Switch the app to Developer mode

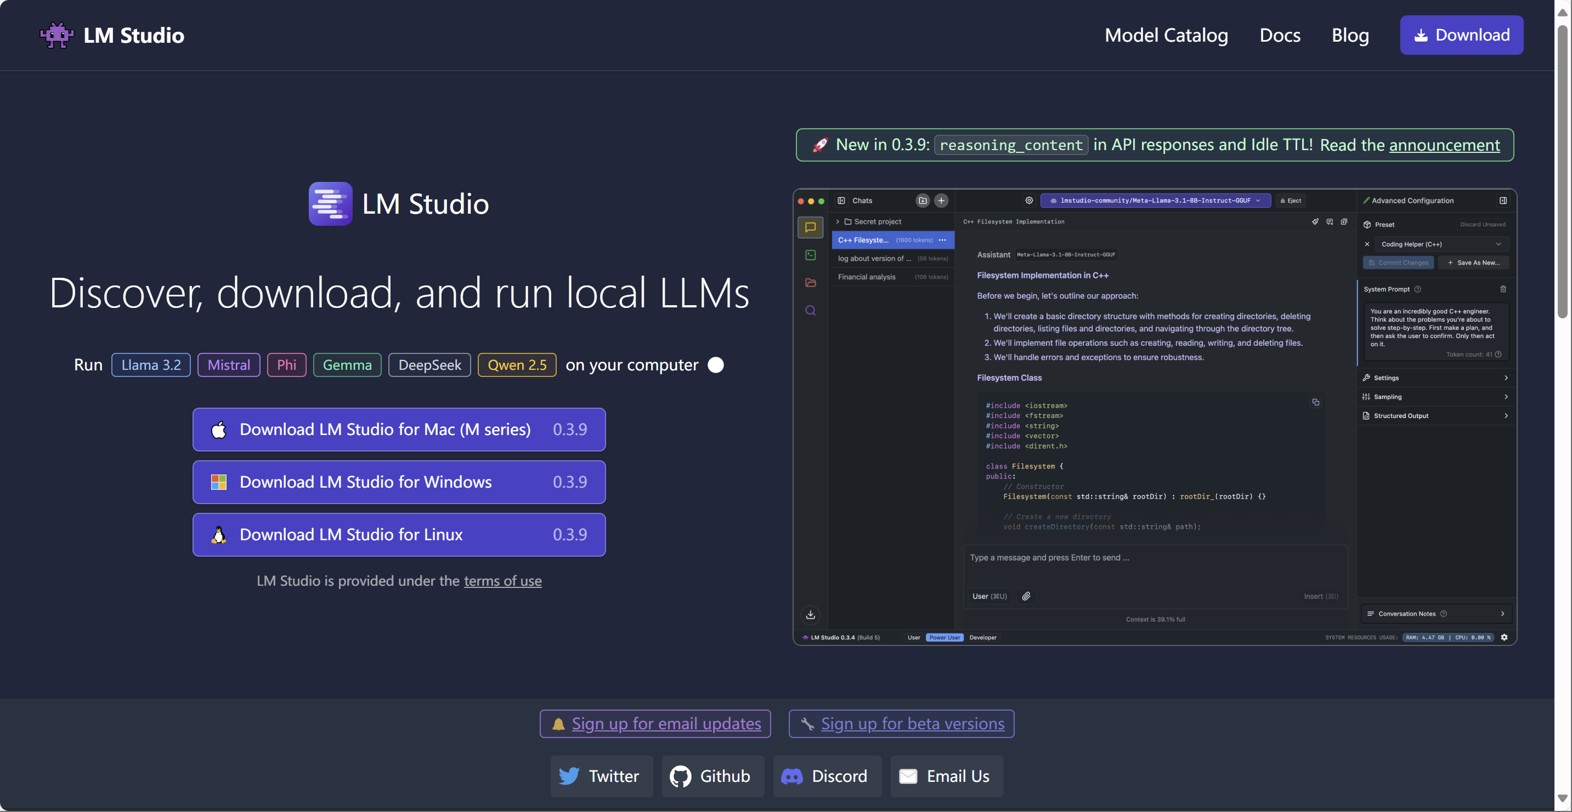pos(983,637)
